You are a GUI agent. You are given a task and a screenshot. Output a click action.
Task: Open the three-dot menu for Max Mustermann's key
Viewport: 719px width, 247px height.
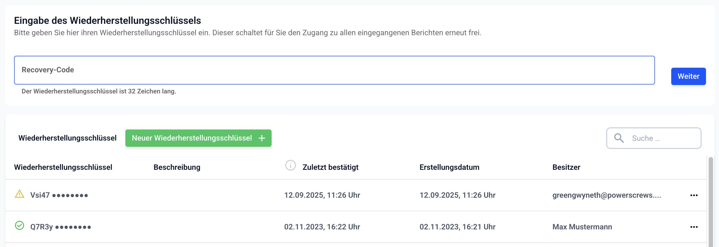(693, 227)
